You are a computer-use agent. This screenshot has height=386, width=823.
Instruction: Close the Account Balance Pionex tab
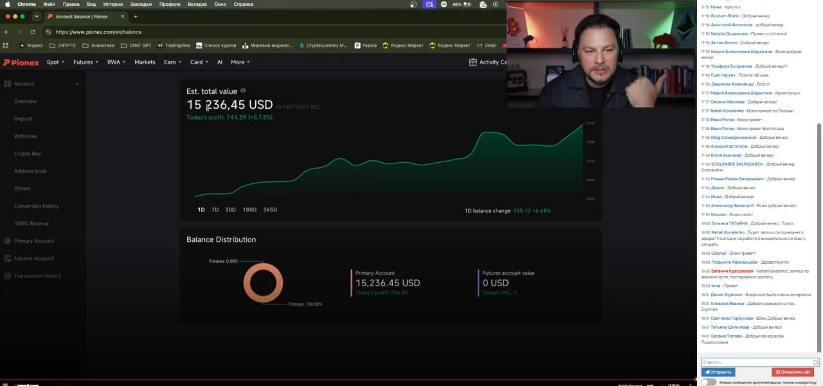123,16
